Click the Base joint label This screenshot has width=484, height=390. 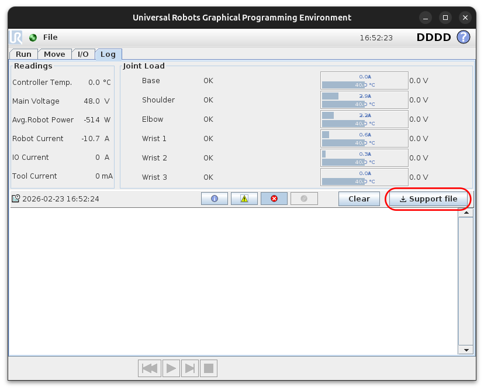click(x=151, y=81)
